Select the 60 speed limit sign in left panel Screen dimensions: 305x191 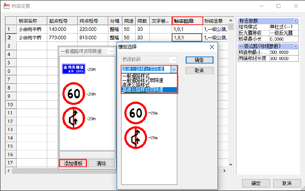(x=72, y=94)
